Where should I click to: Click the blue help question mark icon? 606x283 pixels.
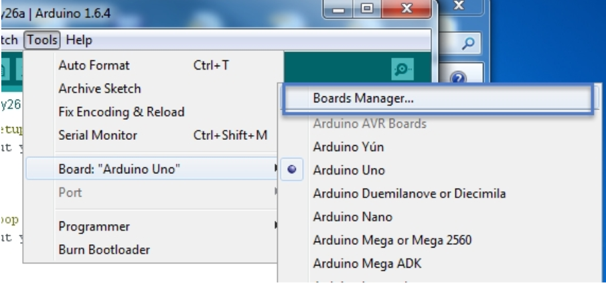coord(458,78)
